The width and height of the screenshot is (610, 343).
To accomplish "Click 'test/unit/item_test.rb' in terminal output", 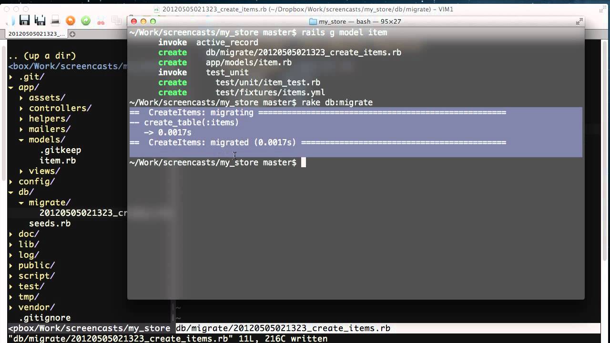I will click(x=268, y=82).
